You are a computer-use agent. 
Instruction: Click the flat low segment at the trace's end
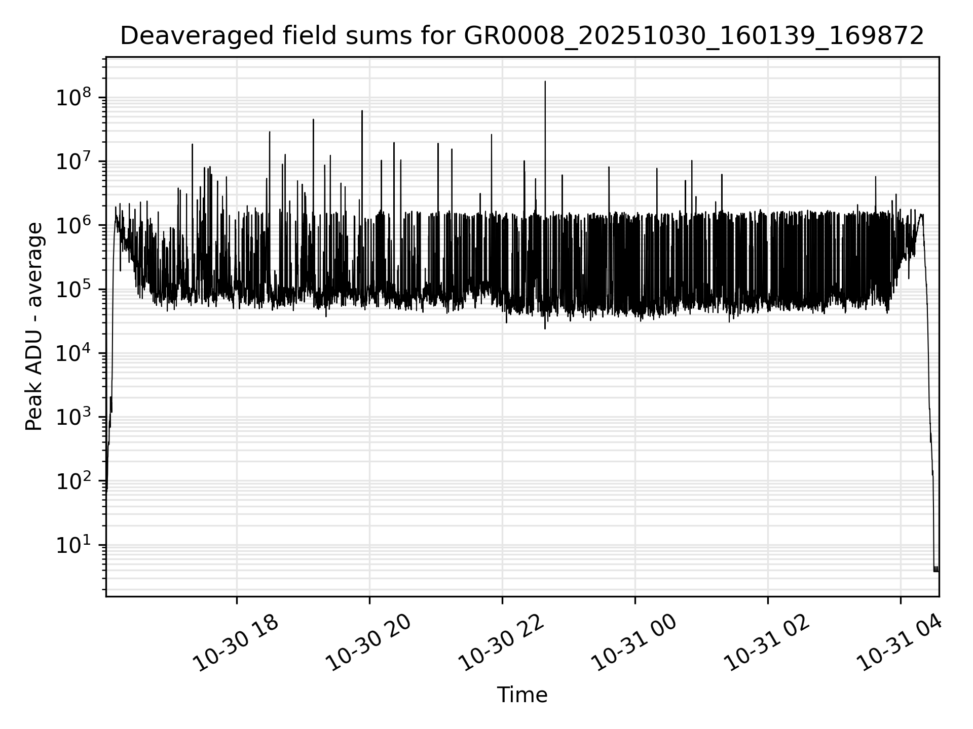click(936, 571)
